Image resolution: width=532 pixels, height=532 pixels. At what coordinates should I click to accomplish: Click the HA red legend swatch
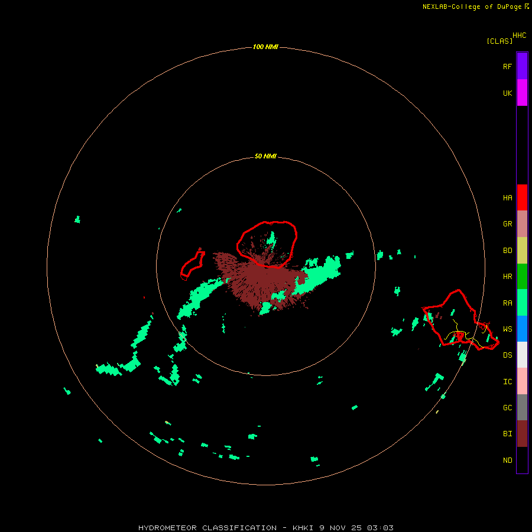click(522, 197)
